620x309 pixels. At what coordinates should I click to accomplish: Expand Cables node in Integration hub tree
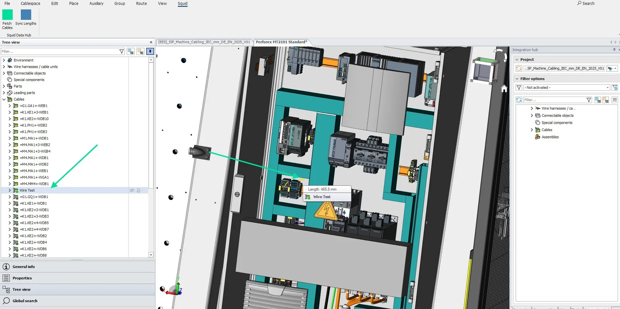pyautogui.click(x=532, y=130)
